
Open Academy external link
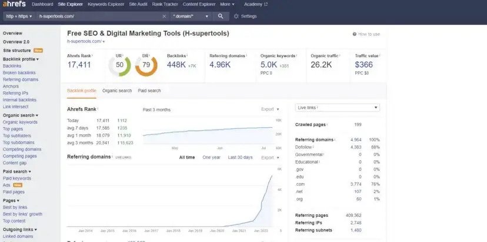point(256,4)
